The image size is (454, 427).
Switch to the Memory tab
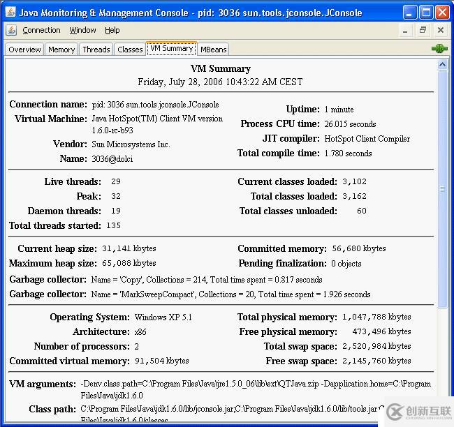[61, 50]
